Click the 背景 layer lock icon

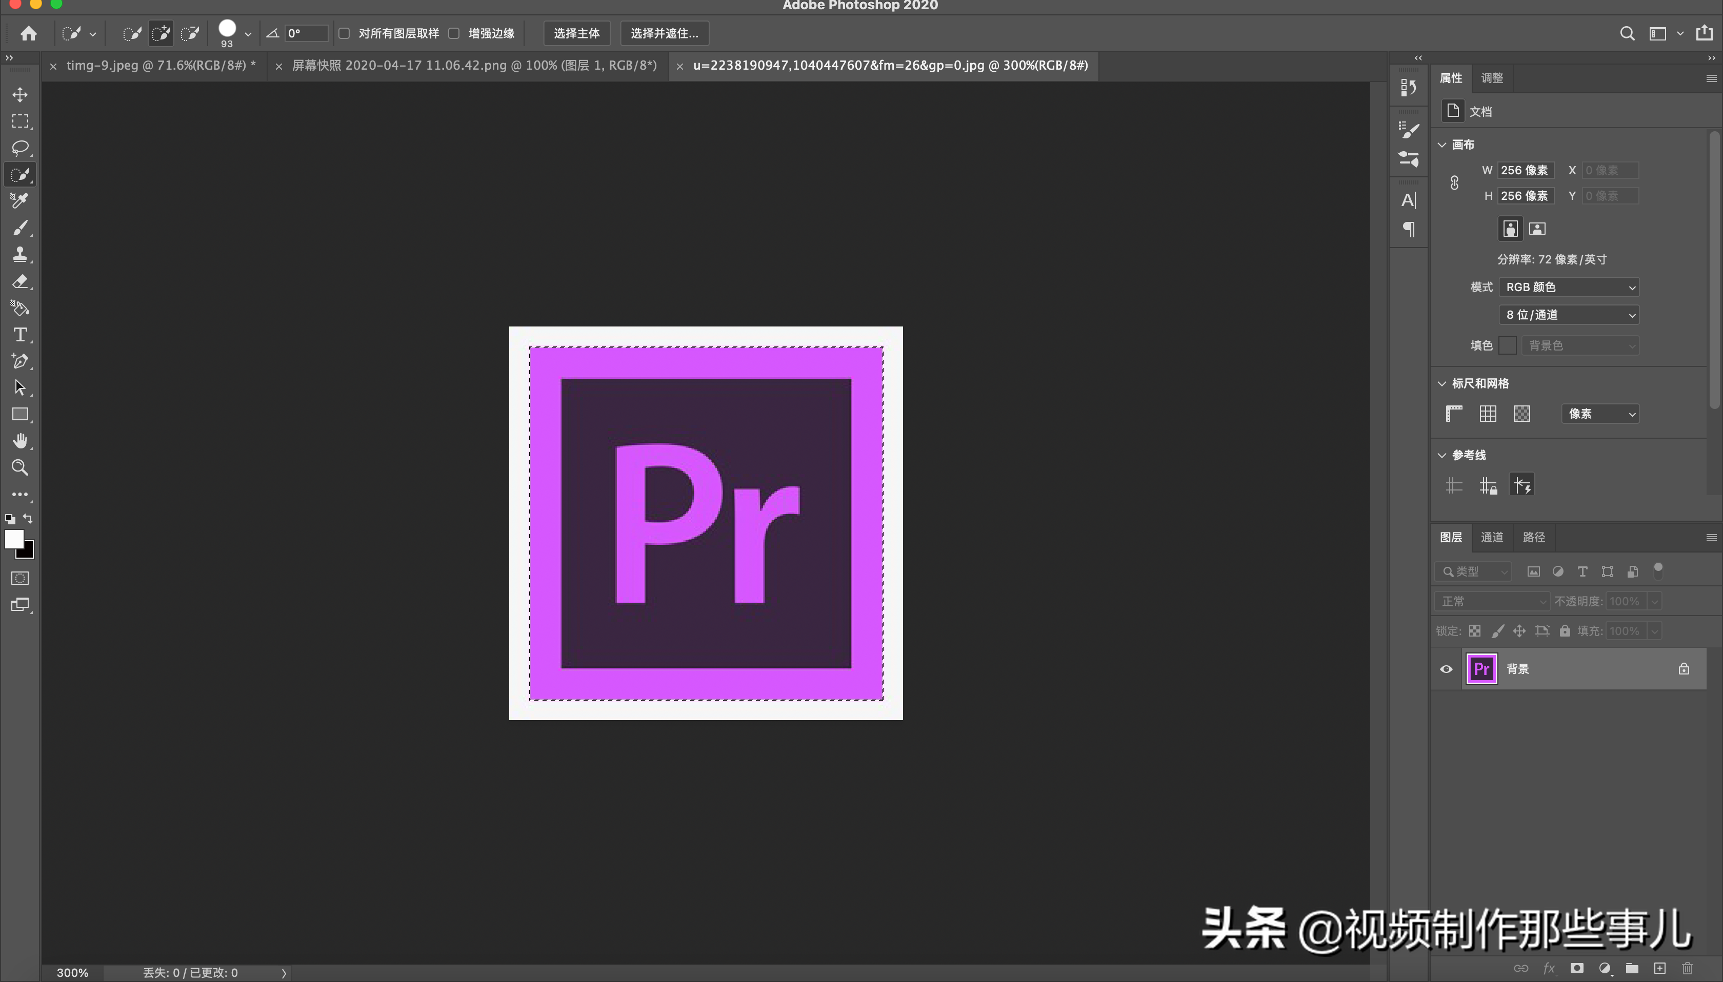point(1684,669)
